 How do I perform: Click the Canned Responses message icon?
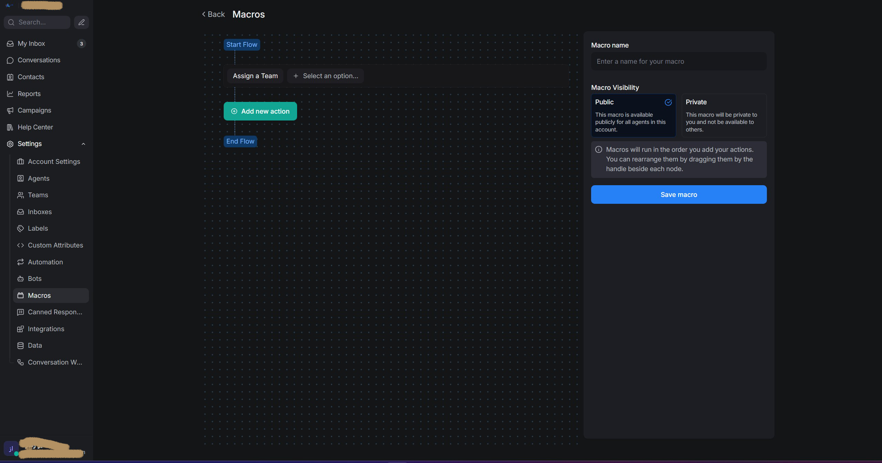21,312
